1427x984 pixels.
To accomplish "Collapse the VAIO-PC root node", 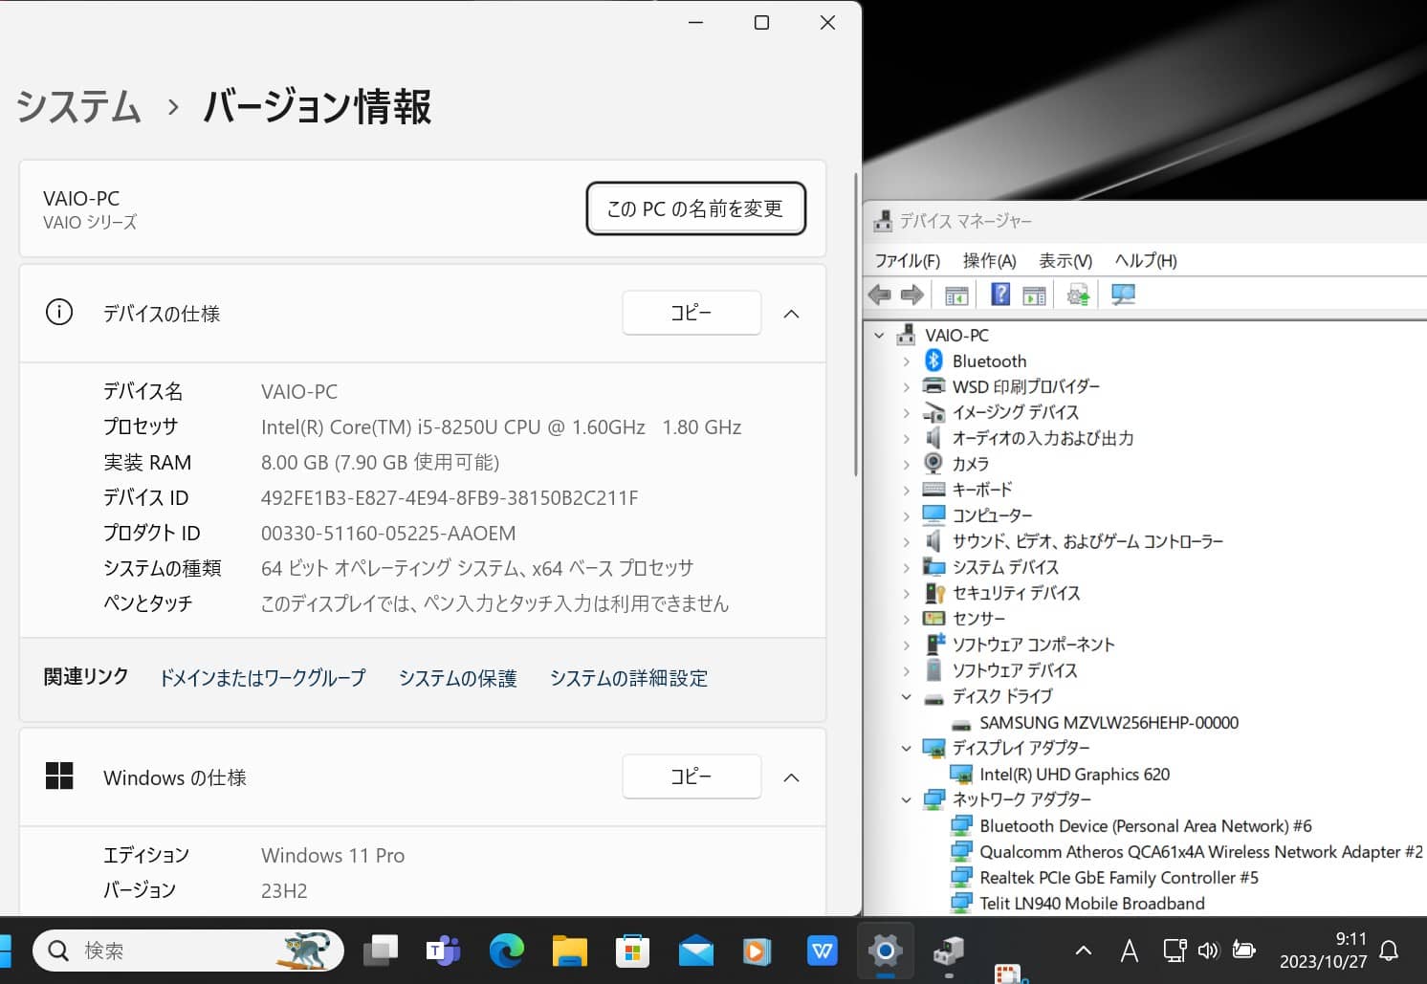I will point(879,336).
